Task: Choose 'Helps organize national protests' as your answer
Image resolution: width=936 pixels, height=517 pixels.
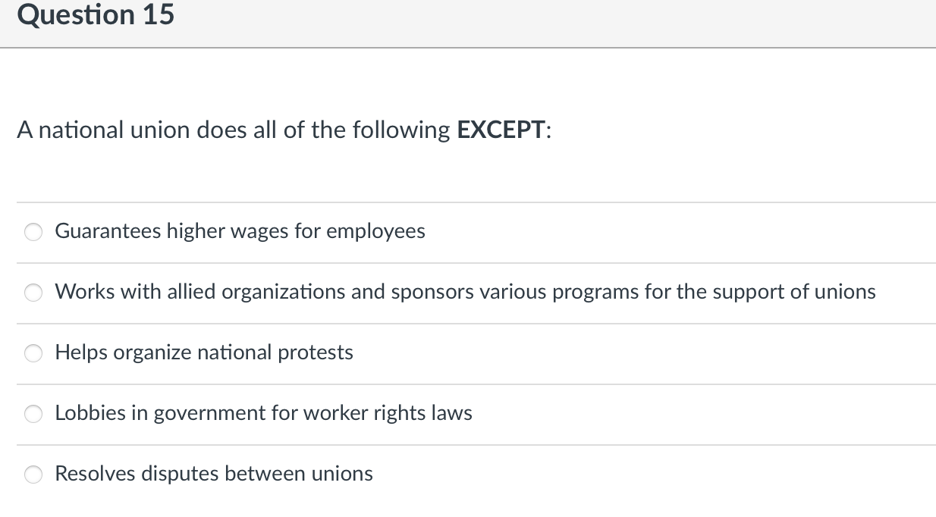Action: pyautogui.click(x=33, y=352)
